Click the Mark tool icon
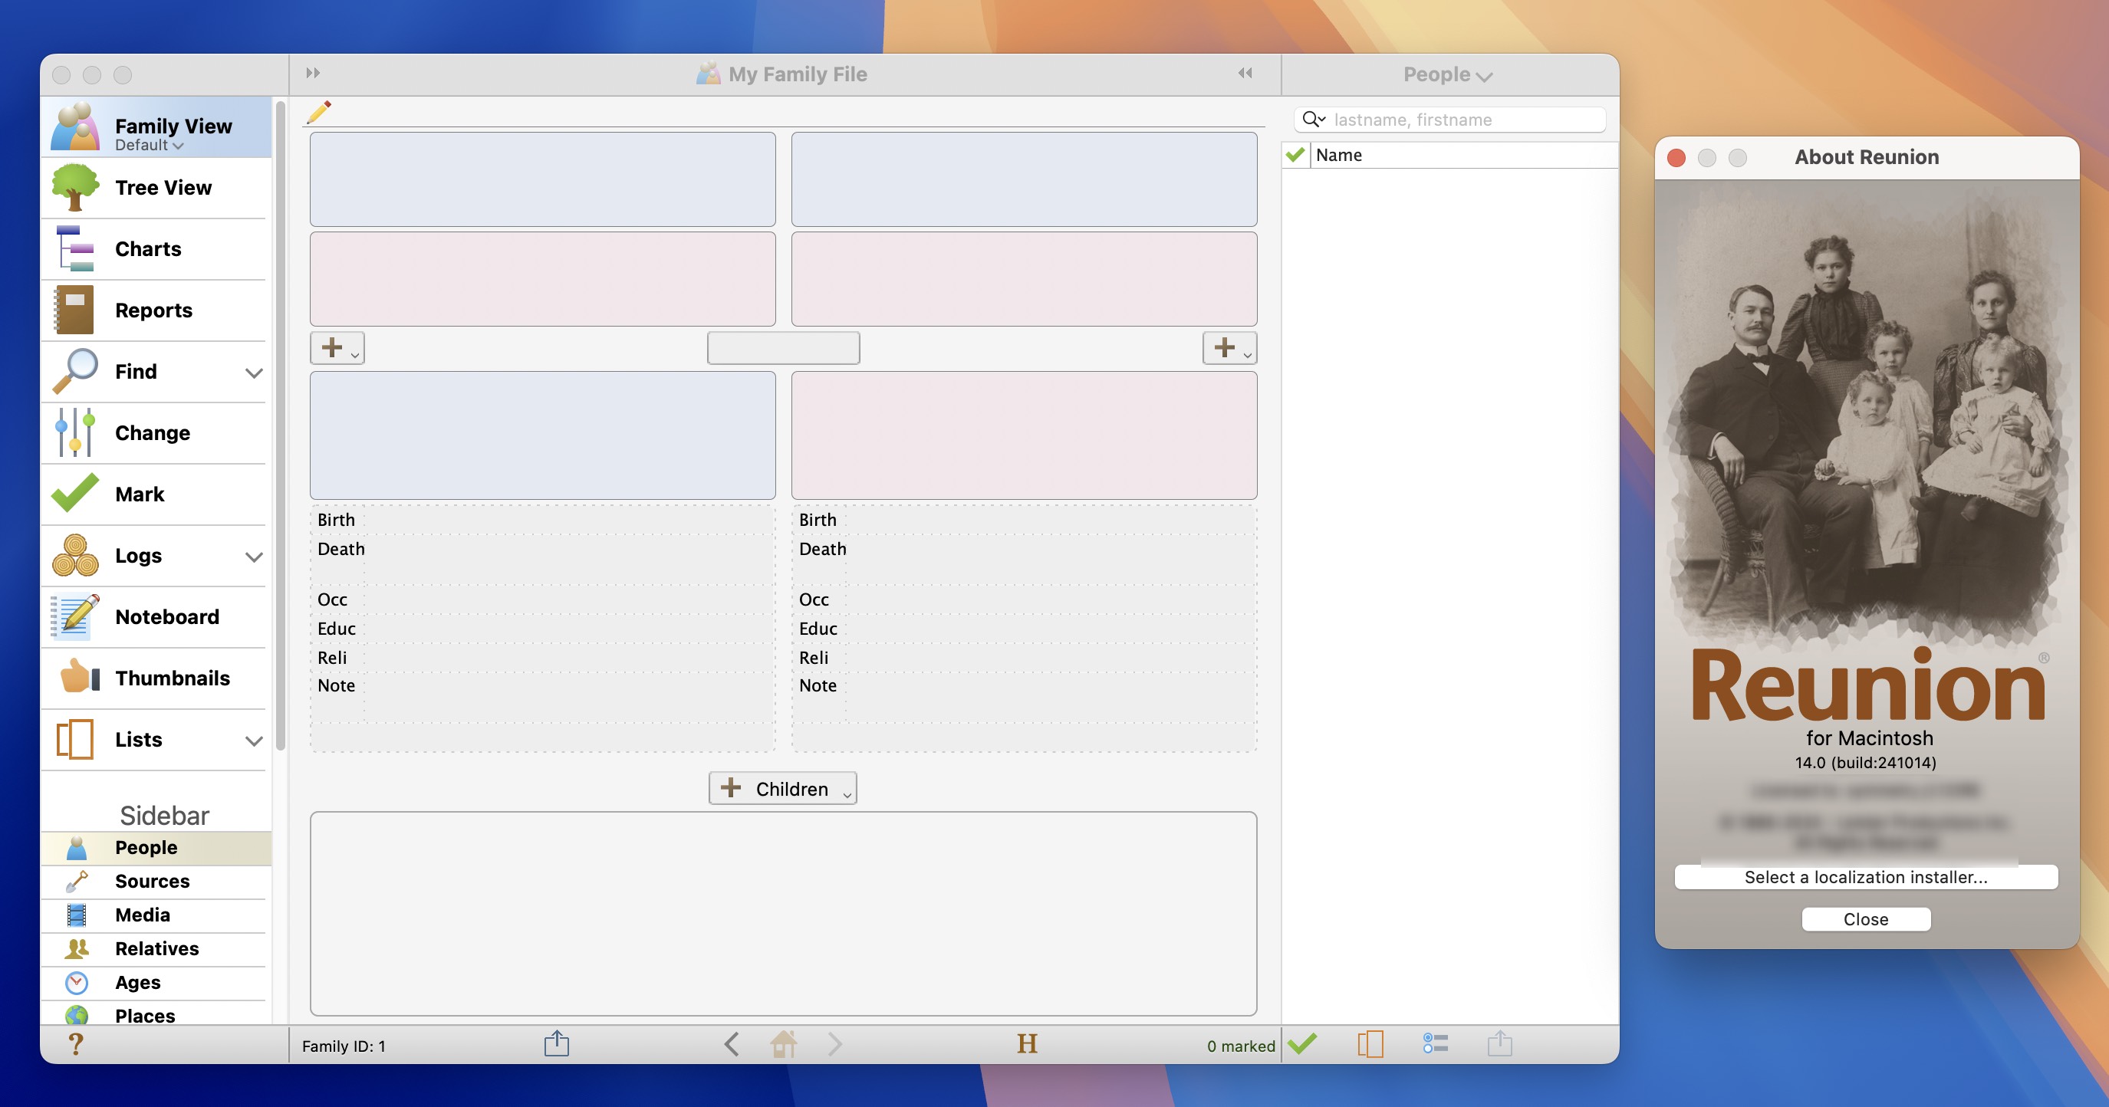This screenshot has height=1107, width=2109. point(74,492)
